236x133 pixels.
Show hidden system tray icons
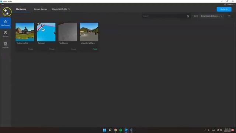point(205,130)
